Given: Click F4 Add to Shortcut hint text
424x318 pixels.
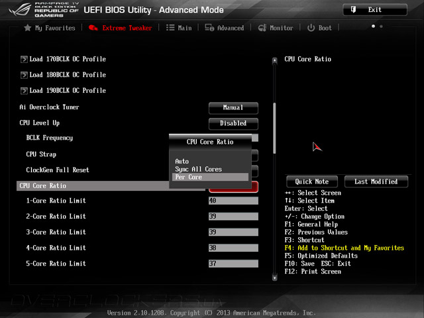Looking at the screenshot, I should click(x=344, y=248).
